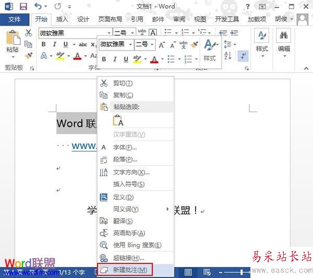This screenshot has width=313, height=278.
Task: Open the Editing binoculars group
Action: click(x=284, y=43)
